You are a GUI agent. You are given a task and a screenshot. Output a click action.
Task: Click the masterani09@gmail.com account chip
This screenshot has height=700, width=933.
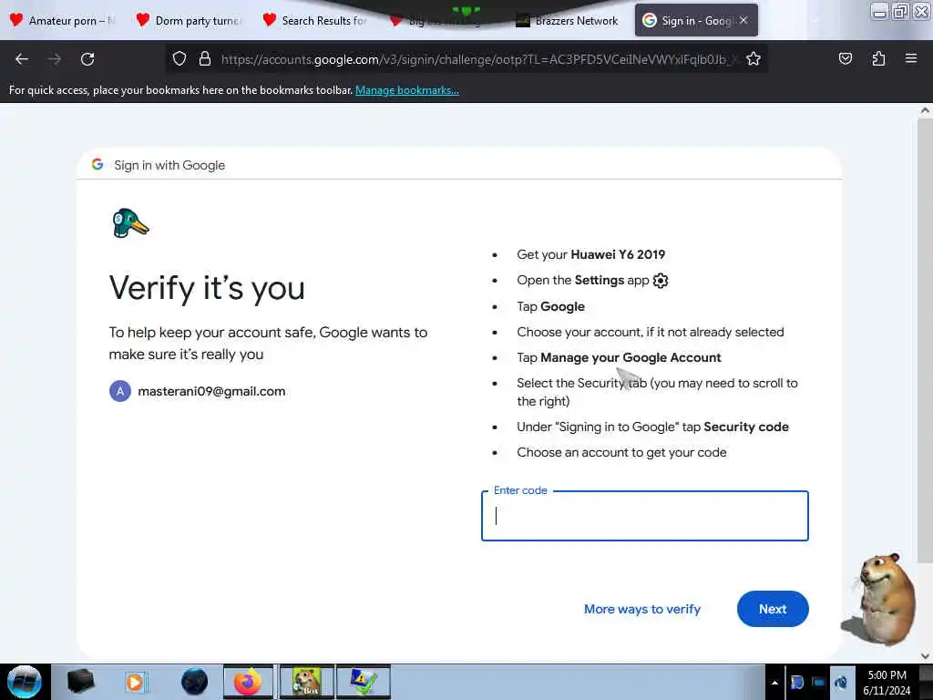click(x=198, y=391)
